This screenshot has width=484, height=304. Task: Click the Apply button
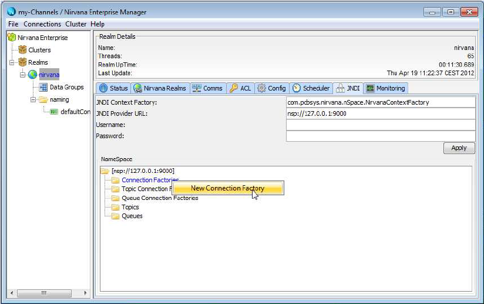(459, 148)
